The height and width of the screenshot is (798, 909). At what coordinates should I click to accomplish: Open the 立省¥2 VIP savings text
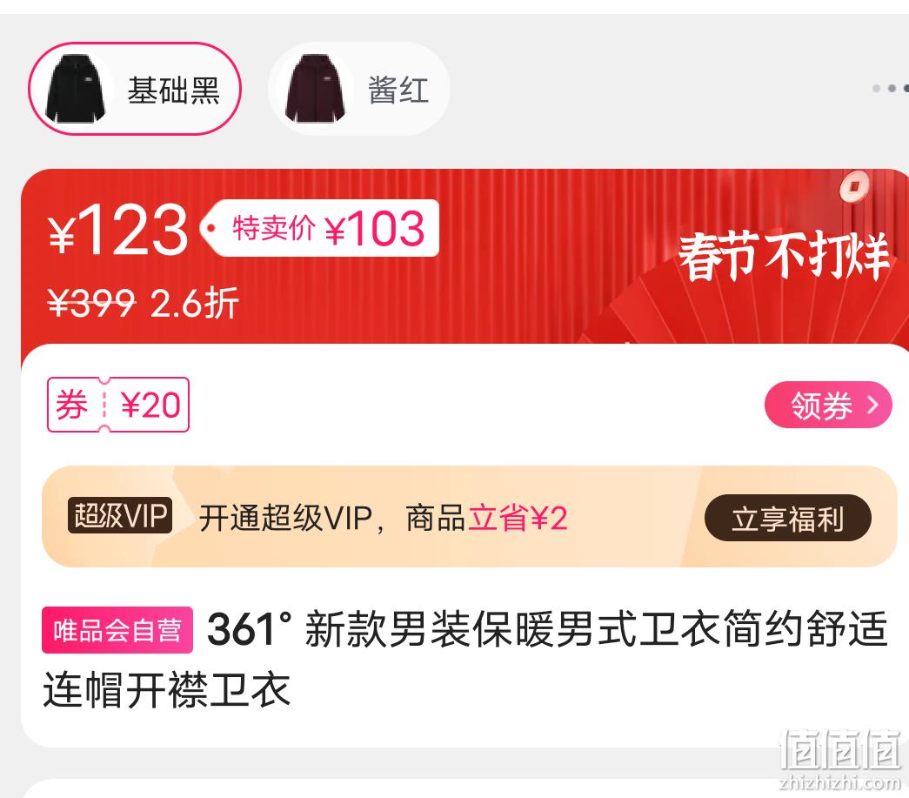coord(518,518)
